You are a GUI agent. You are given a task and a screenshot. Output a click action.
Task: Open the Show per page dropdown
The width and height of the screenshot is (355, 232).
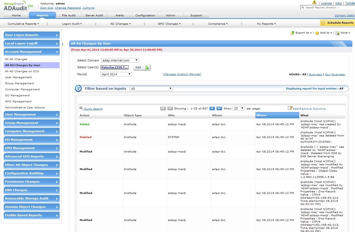click(239, 108)
